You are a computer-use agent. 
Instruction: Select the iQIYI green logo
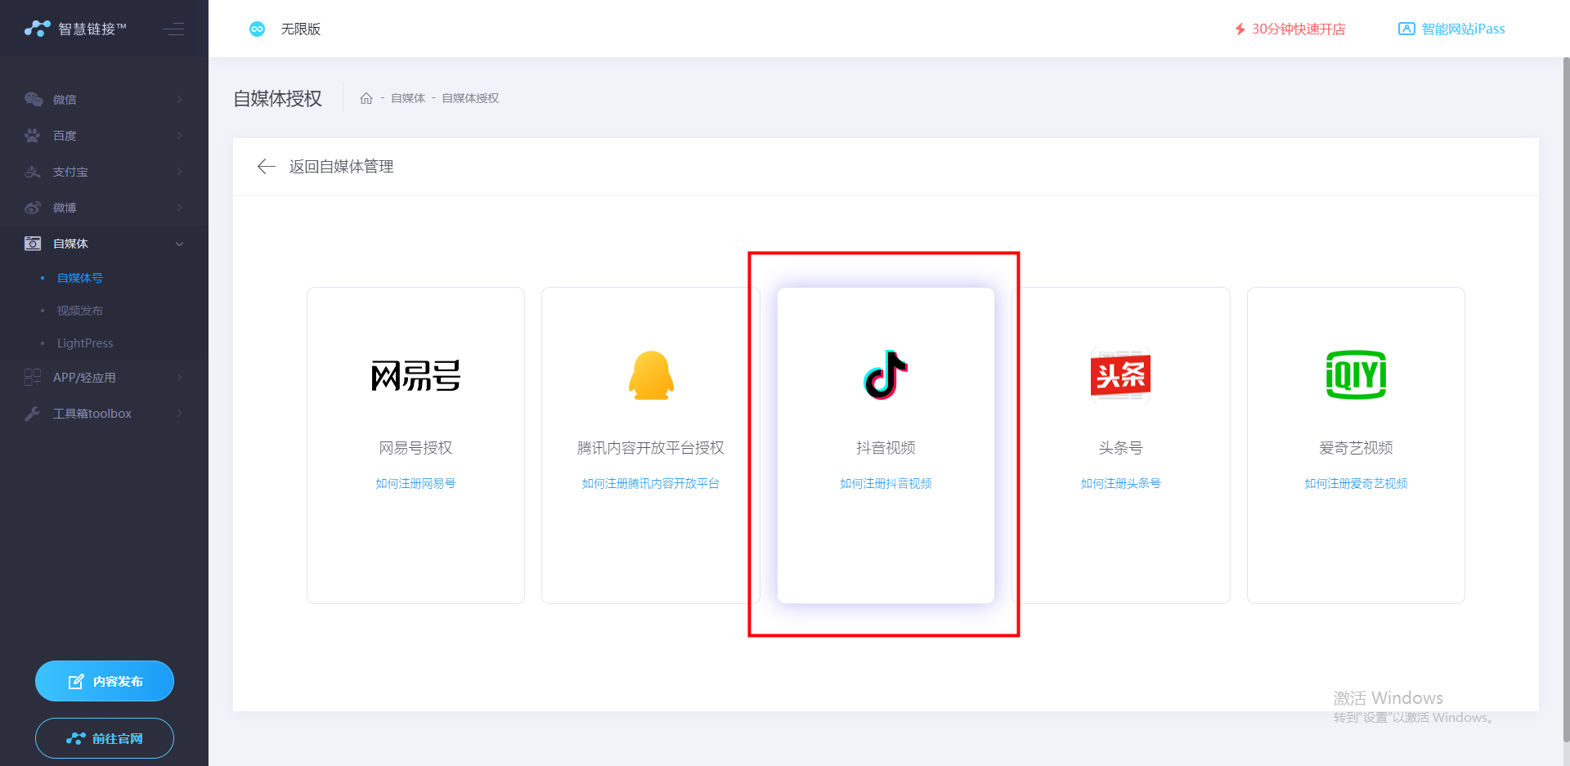click(x=1356, y=375)
